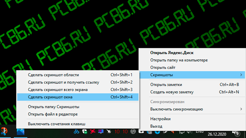Click the monitor '60' tray icon
This screenshot has height=138, width=246.
[x=100, y=131]
